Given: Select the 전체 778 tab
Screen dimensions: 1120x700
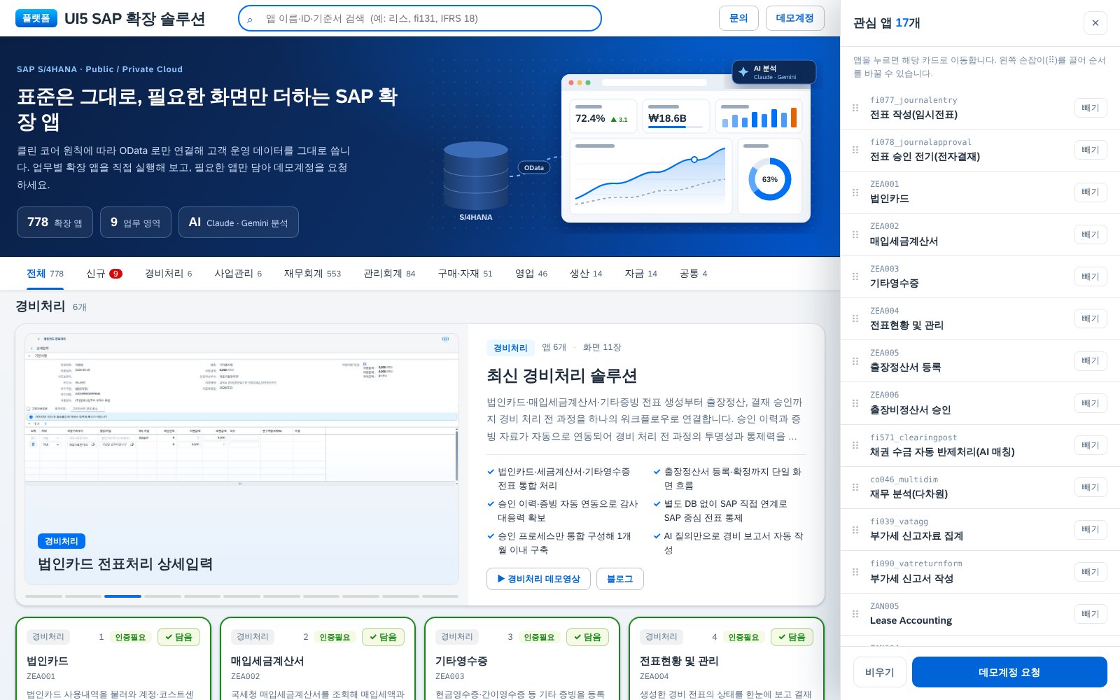Looking at the screenshot, I should click(45, 274).
